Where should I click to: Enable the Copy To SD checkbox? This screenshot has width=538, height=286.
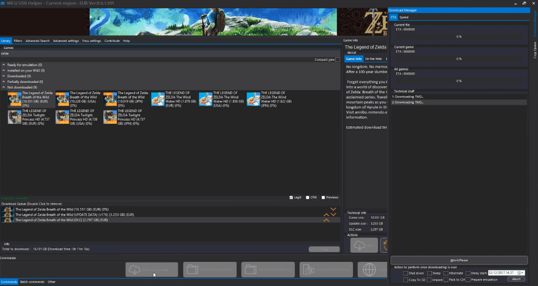tap(406, 280)
